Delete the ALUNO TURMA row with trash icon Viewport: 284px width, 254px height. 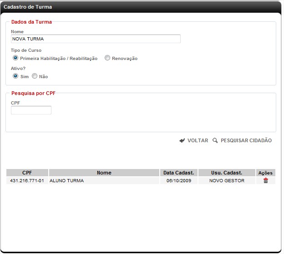point(266,181)
